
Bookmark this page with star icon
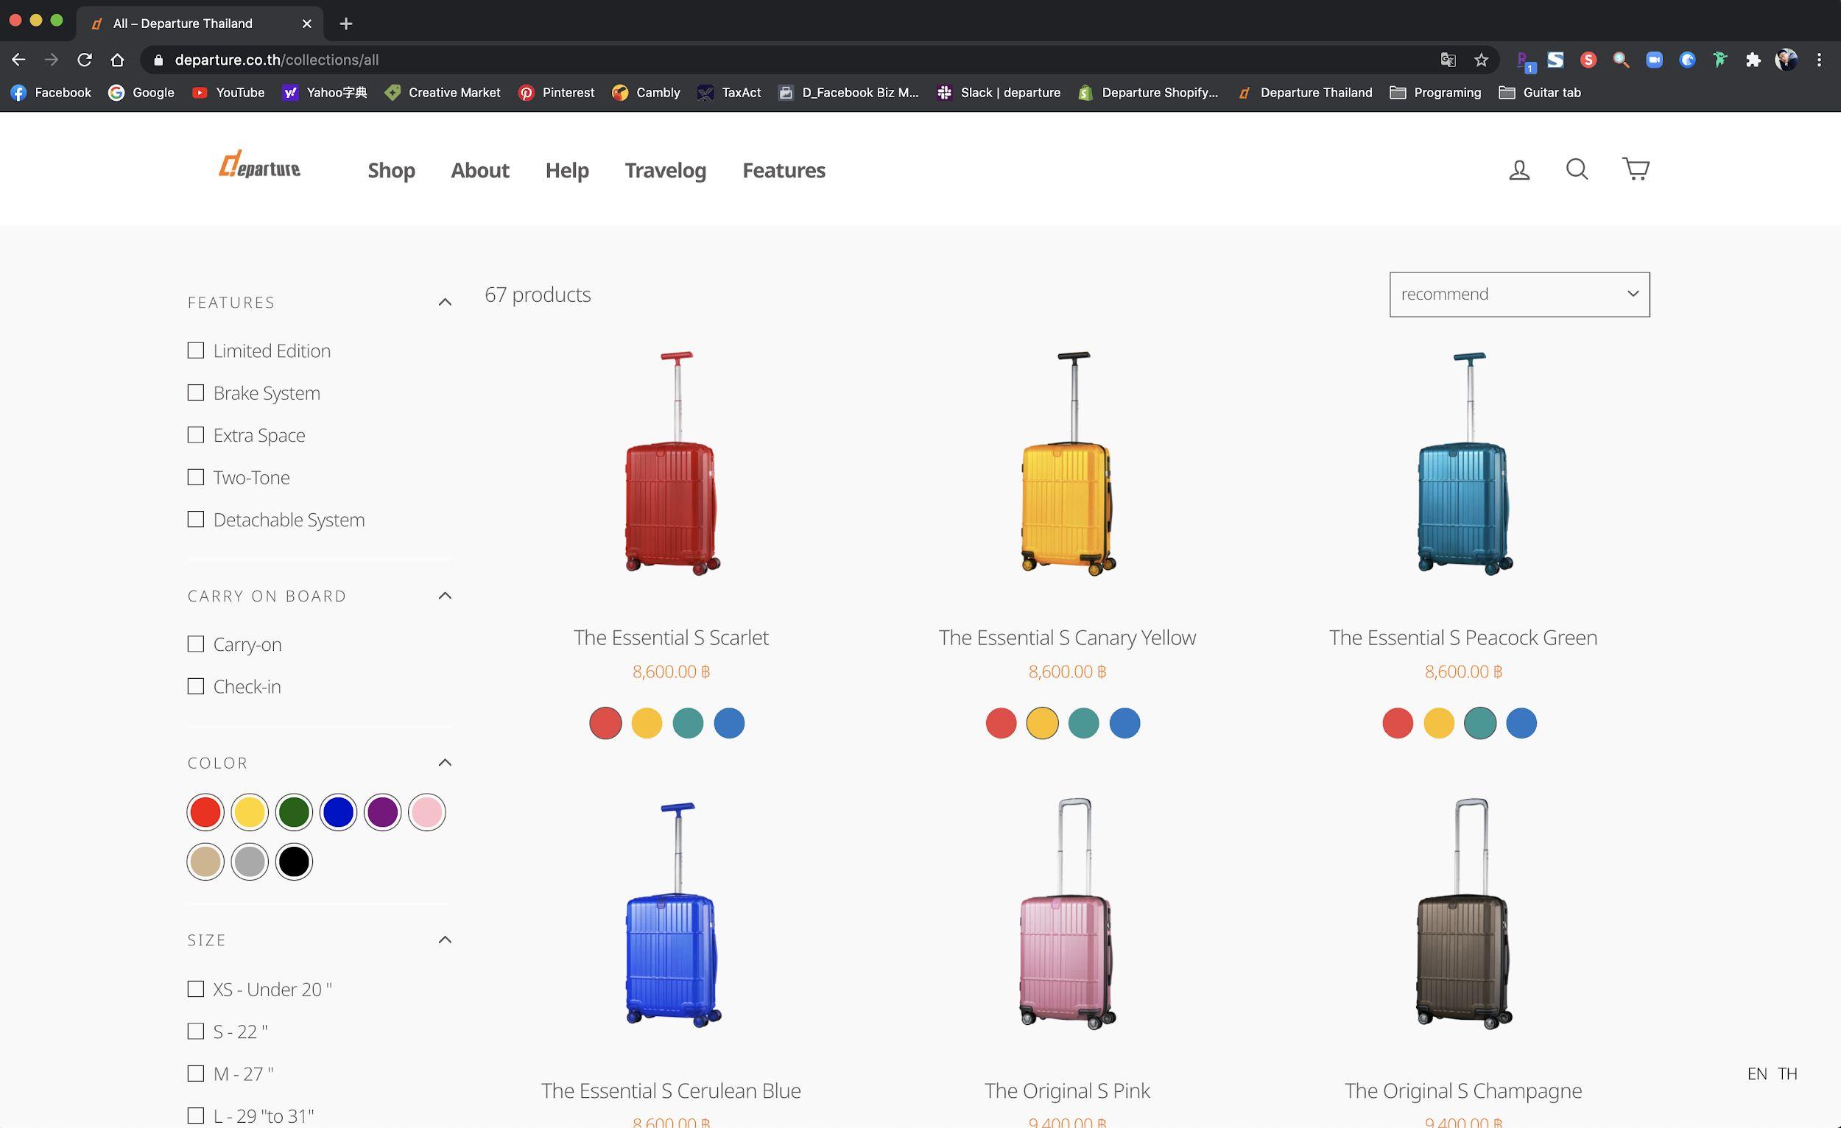click(1481, 60)
